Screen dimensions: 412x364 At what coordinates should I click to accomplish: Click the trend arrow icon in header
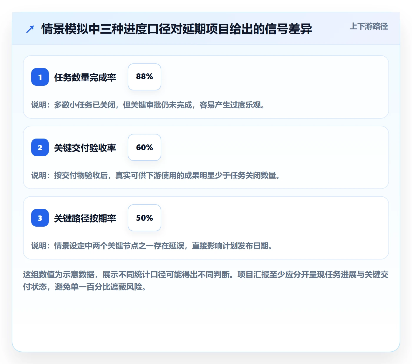[30, 29]
